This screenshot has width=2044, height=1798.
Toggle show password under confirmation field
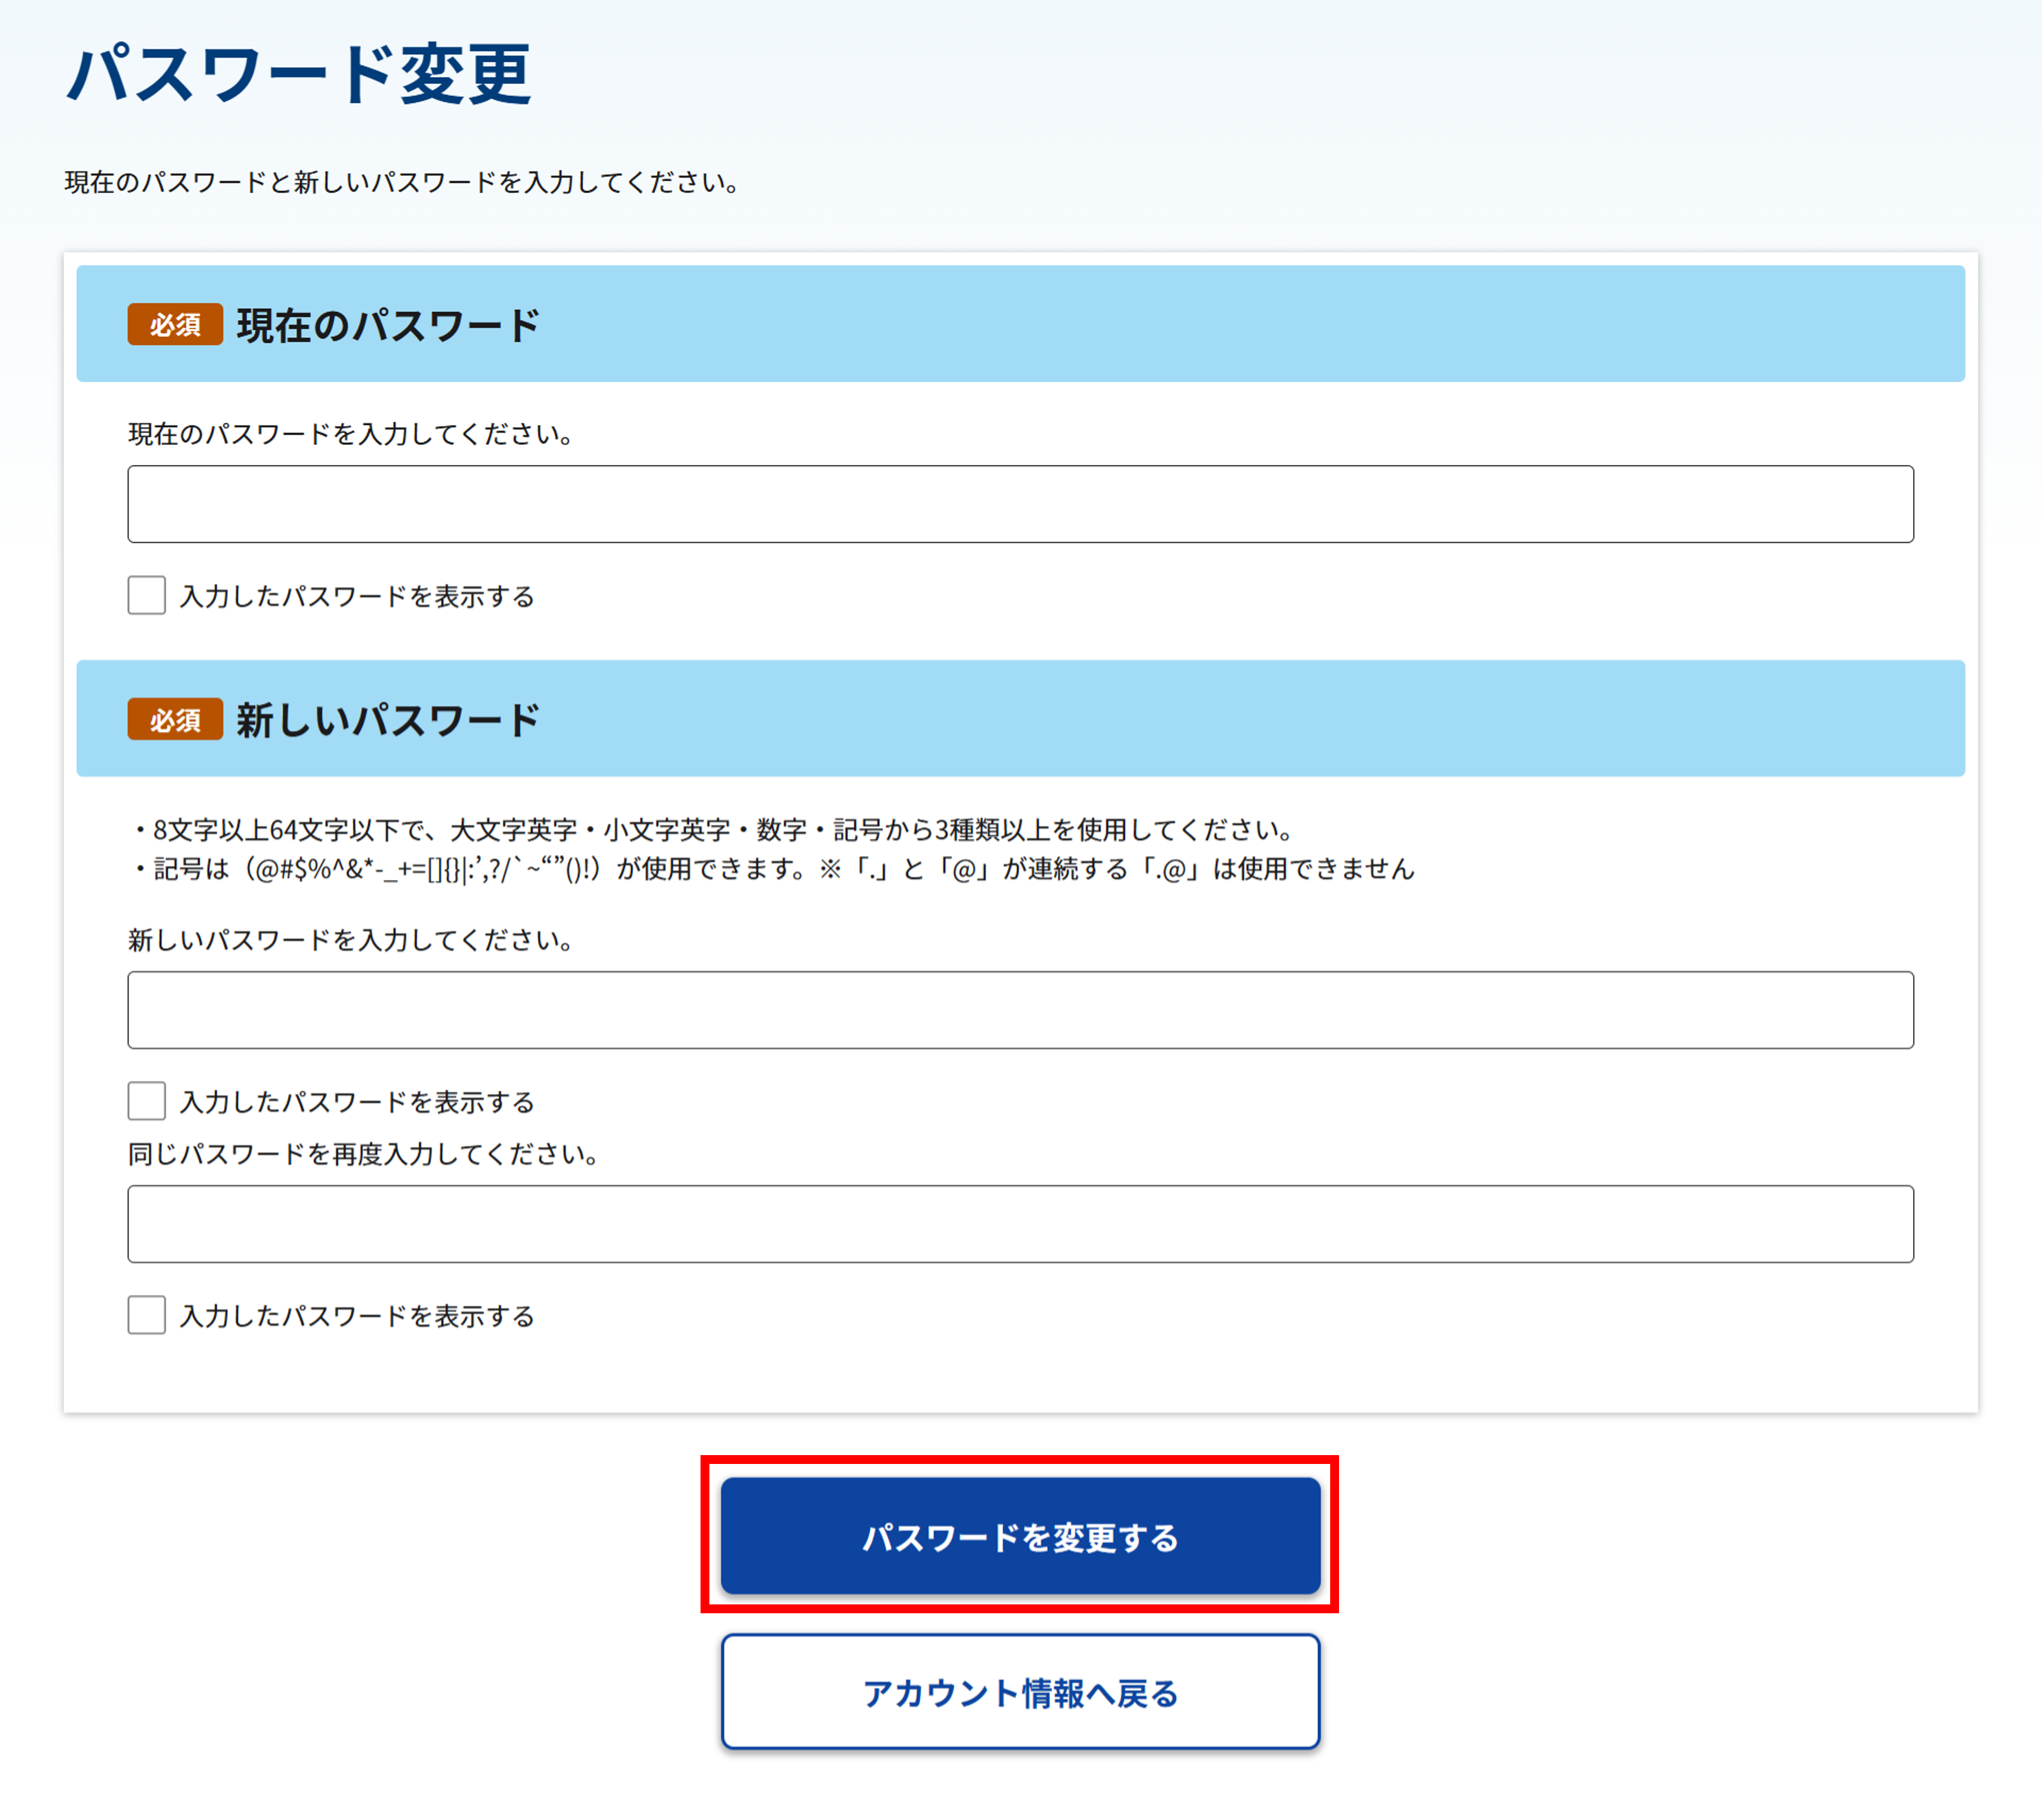click(x=147, y=1316)
